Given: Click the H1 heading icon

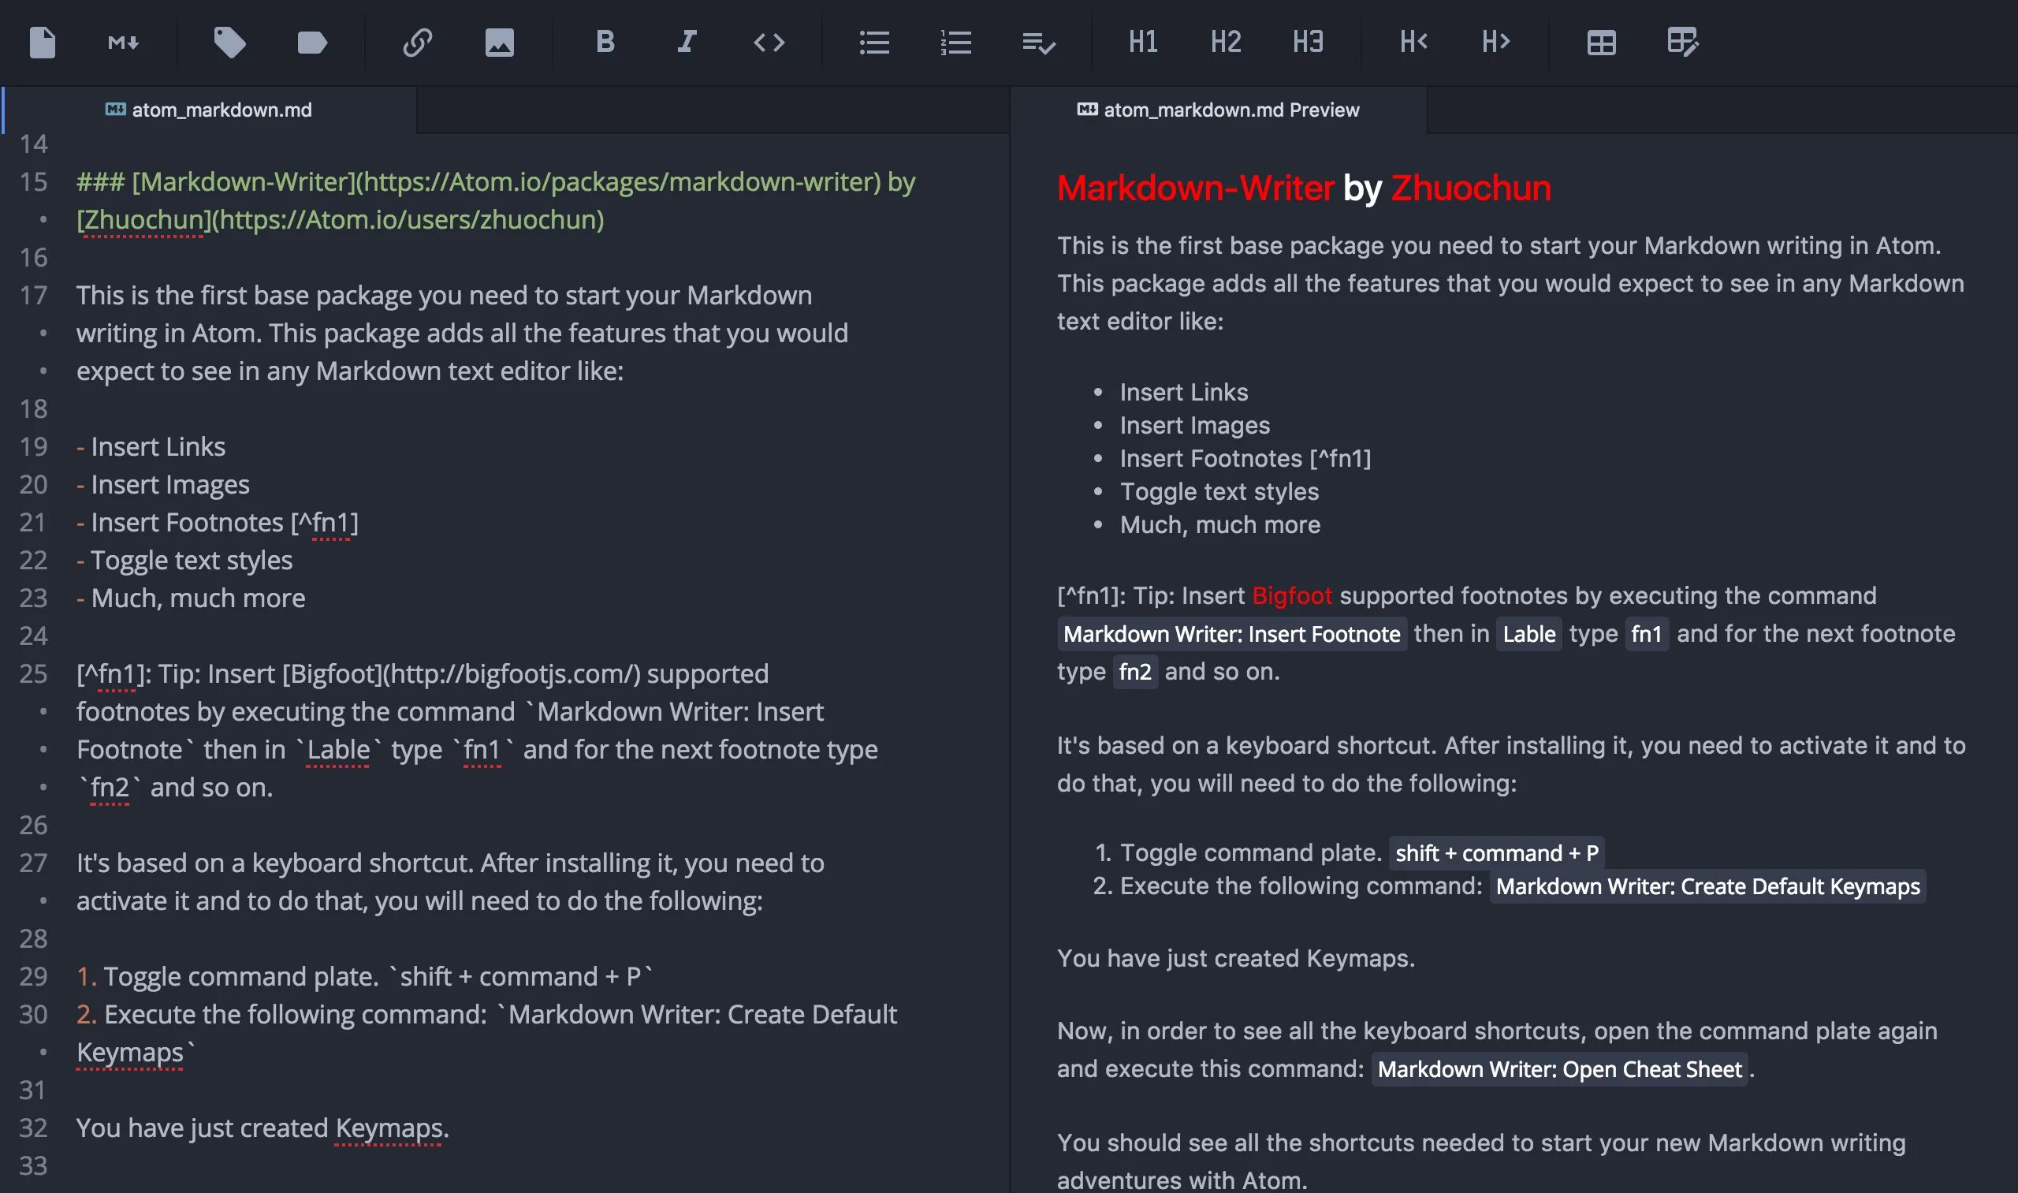Looking at the screenshot, I should (x=1142, y=39).
